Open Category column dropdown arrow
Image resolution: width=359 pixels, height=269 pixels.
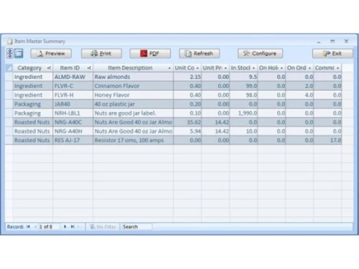49,68
